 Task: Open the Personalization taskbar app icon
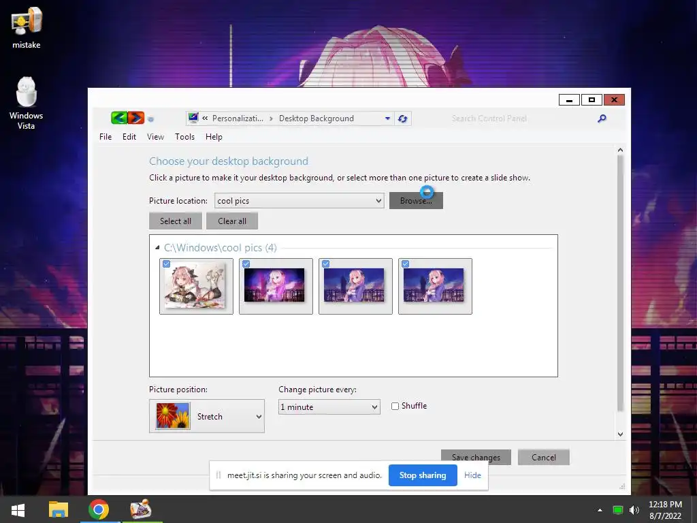click(x=141, y=509)
